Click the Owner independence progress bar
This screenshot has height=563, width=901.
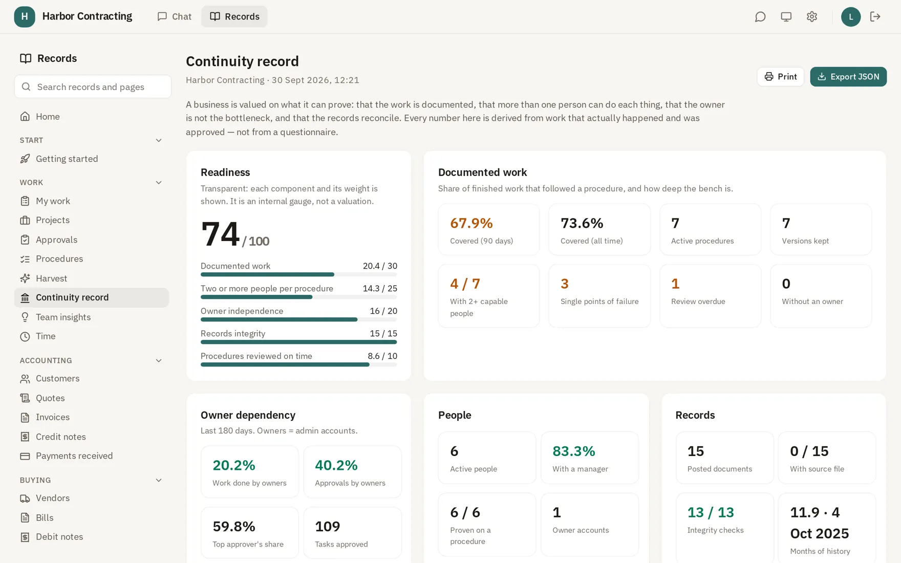(298, 320)
